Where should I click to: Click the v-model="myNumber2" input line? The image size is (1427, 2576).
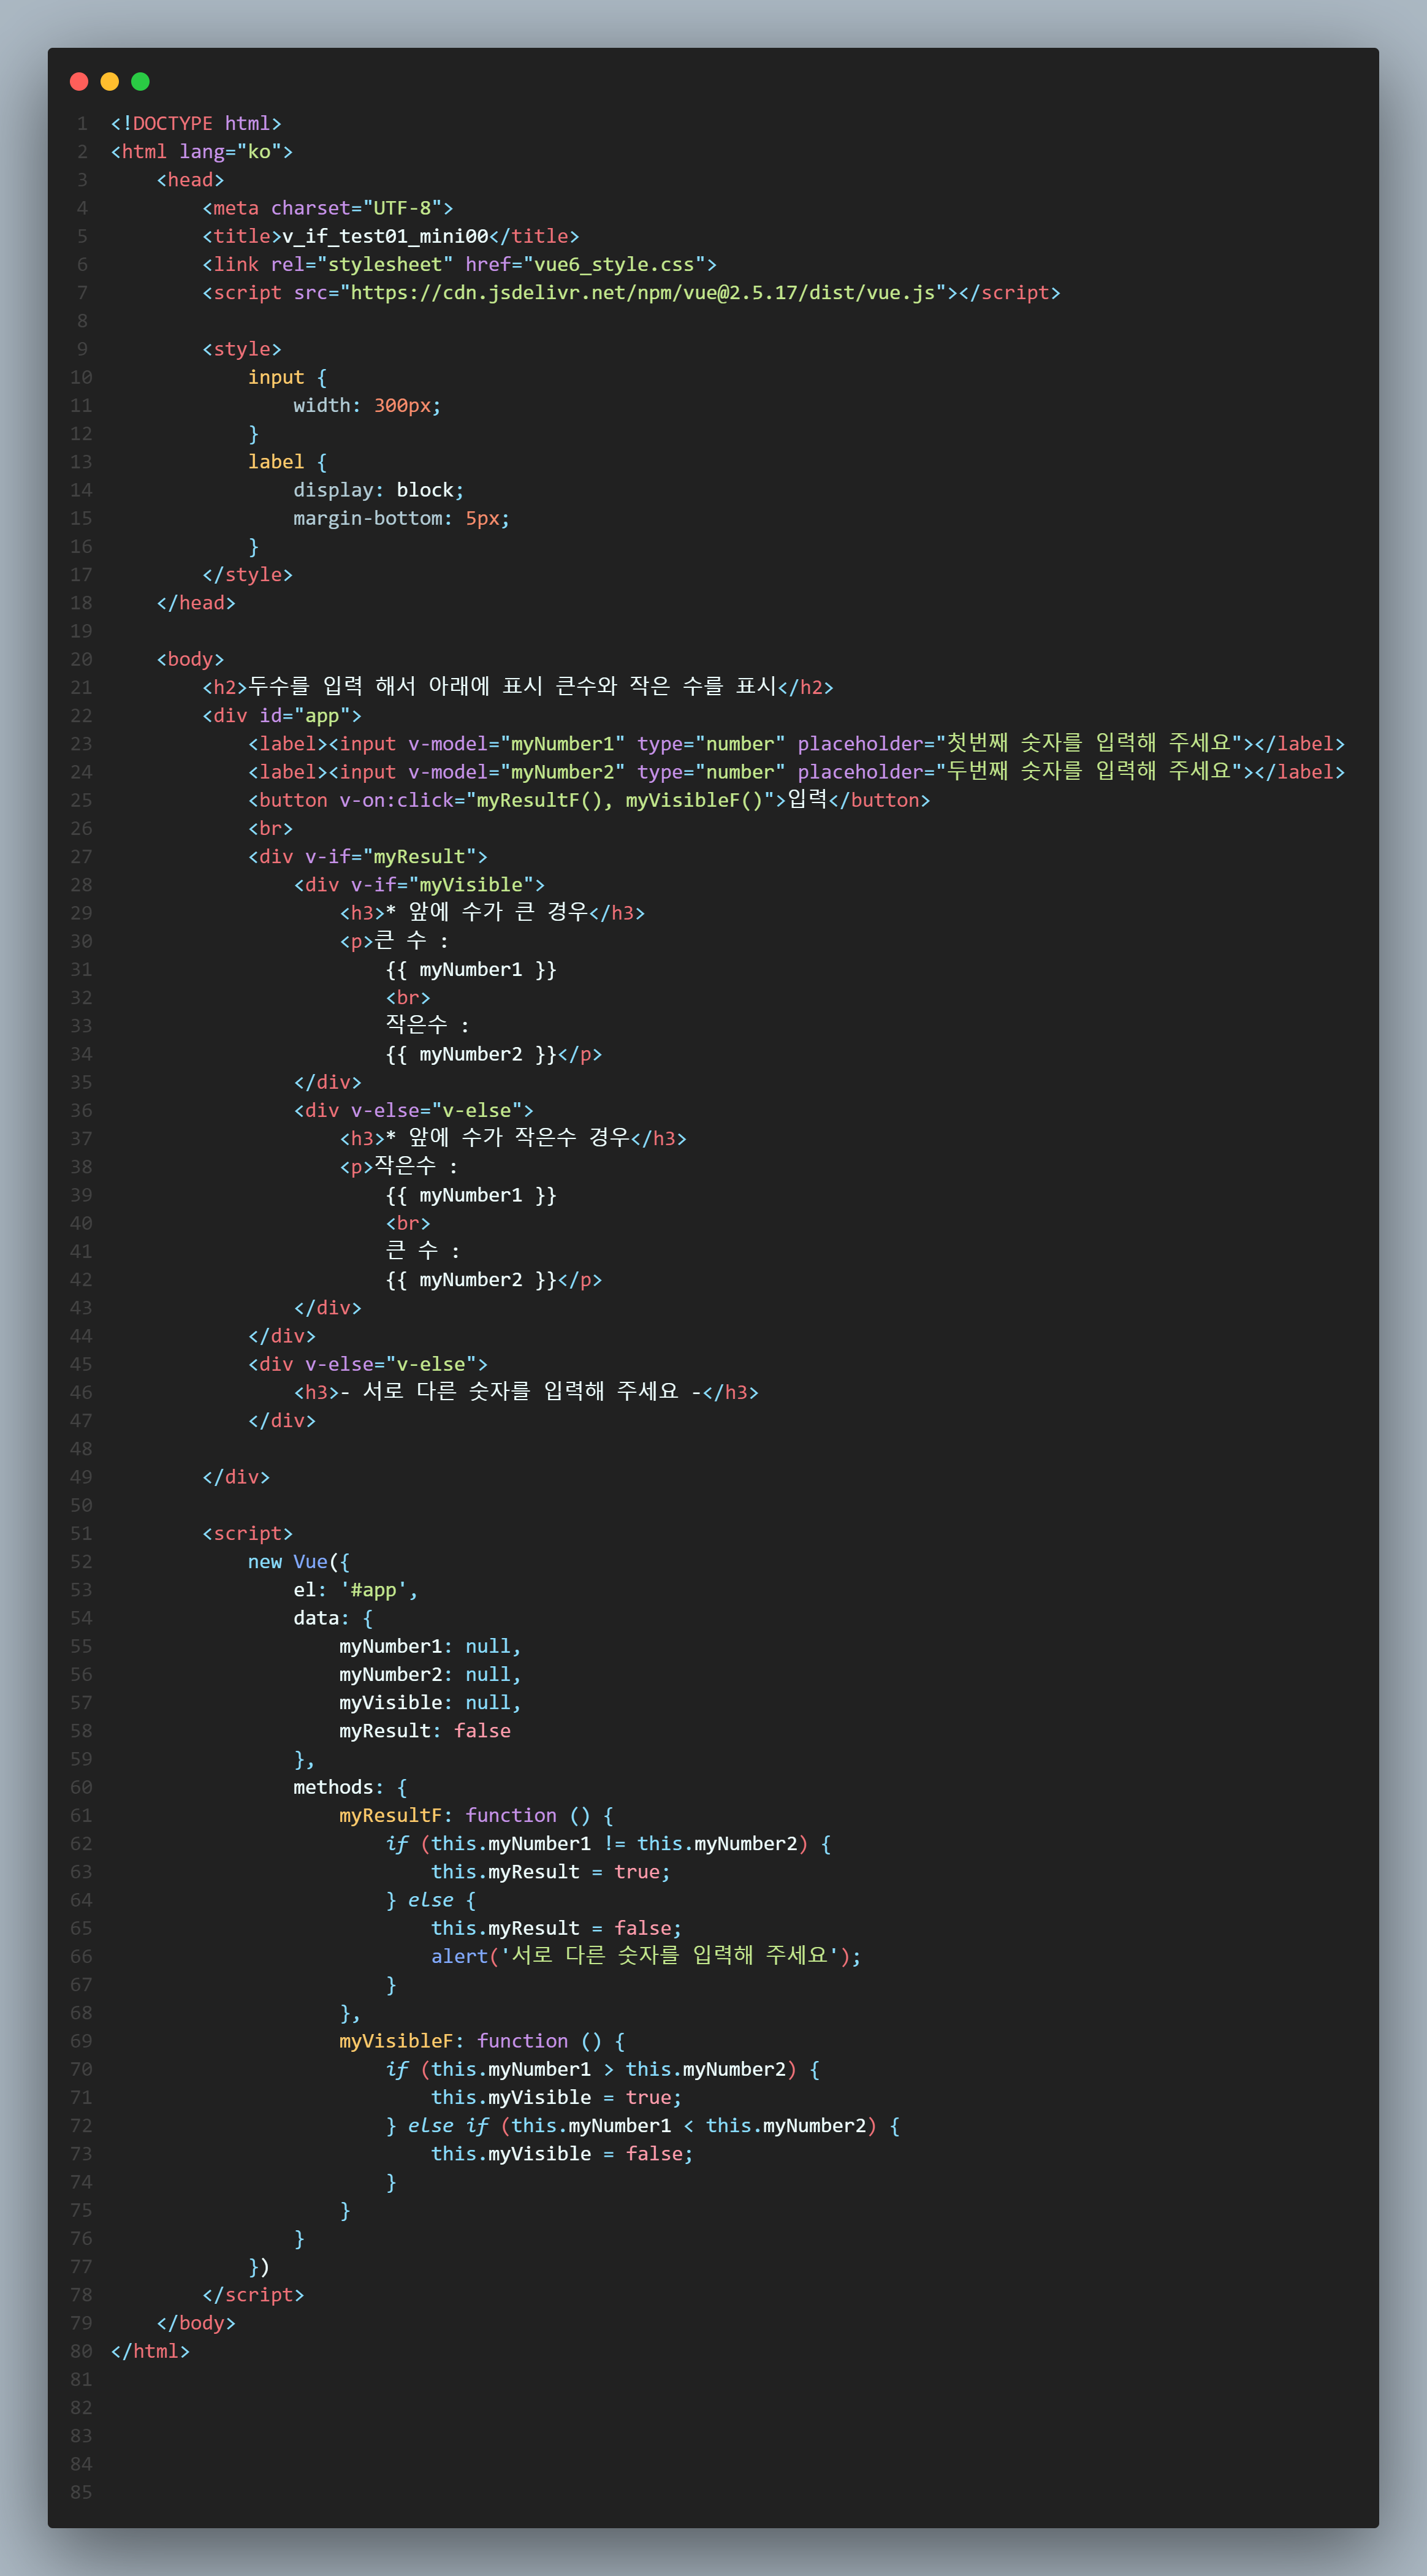coord(797,772)
